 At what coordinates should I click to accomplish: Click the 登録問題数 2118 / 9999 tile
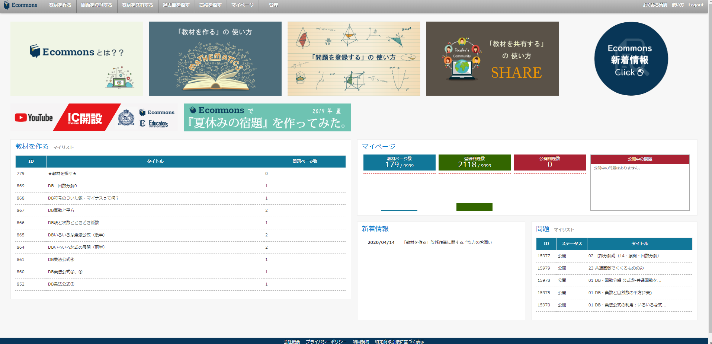(x=475, y=162)
